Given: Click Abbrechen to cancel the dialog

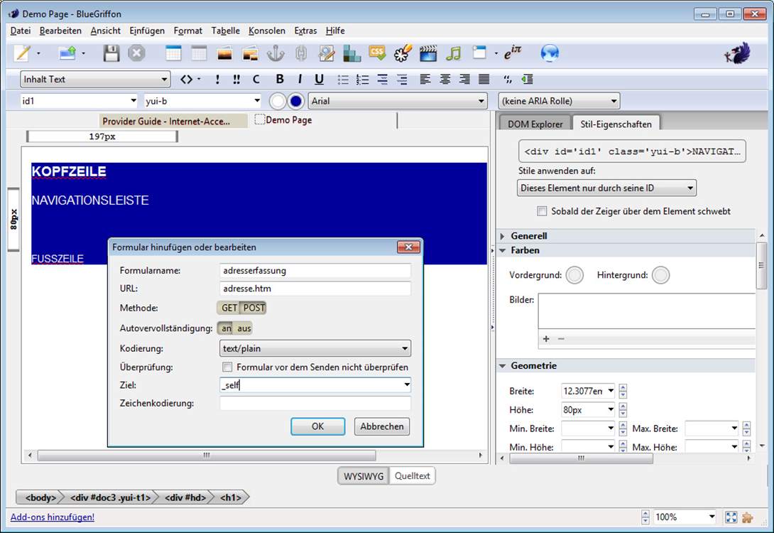Looking at the screenshot, I should tap(381, 426).
